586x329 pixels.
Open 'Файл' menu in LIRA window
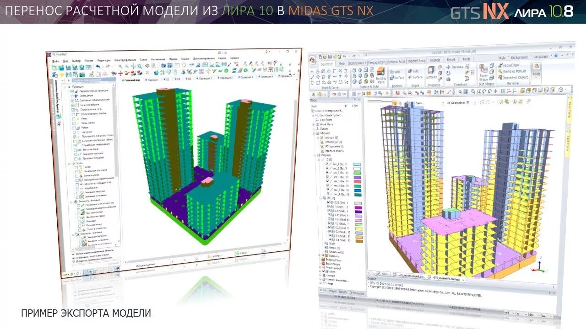coord(55,61)
